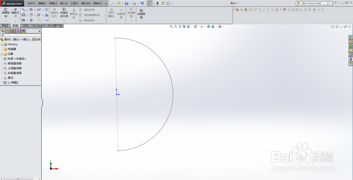This screenshot has width=353, height=180.
Task: Open the 帮助(H) menu
Action: click(97, 3)
